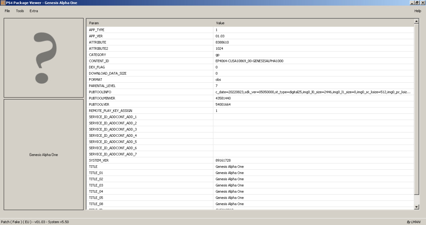Select the CONTENT_ID param
The image size is (426, 225).
pyautogui.click(x=150, y=61)
